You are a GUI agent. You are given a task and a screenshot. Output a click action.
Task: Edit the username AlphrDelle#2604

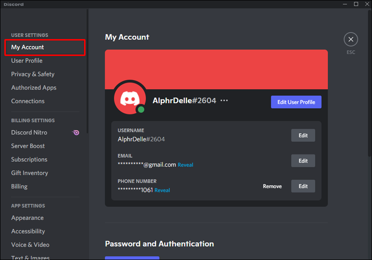(x=303, y=136)
